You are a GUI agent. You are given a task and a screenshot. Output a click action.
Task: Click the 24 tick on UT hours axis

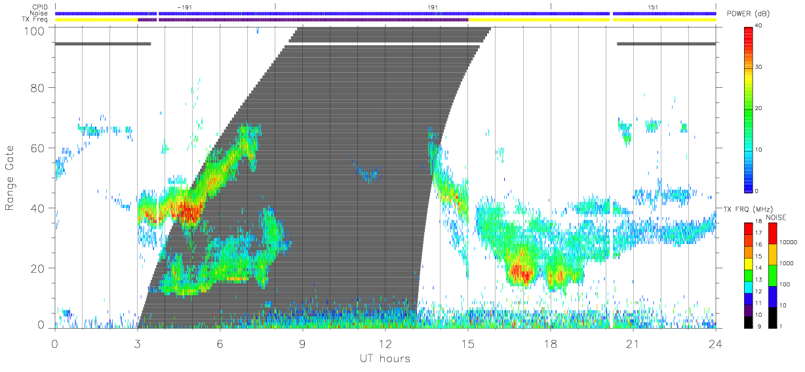(715, 344)
